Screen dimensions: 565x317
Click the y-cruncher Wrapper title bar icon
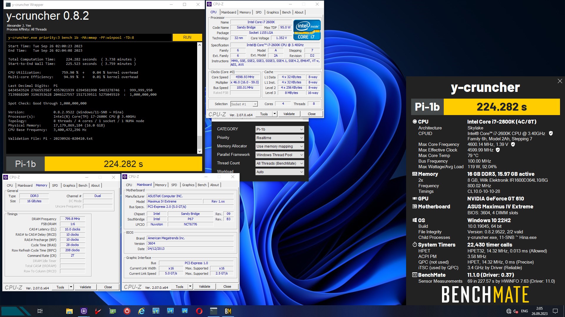coord(8,4)
